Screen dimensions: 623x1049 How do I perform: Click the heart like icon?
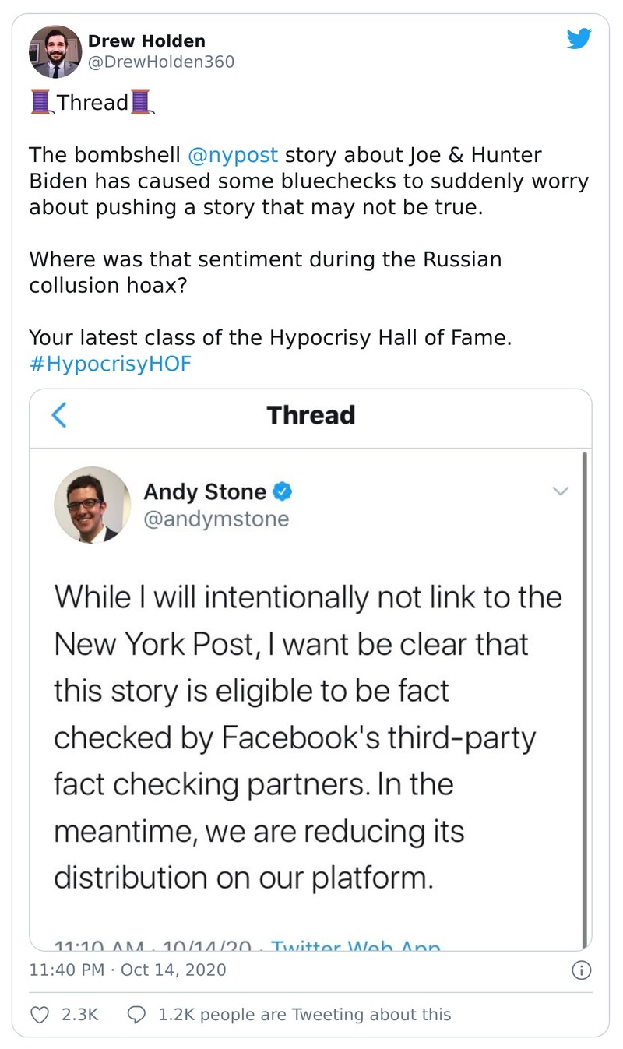(x=39, y=1014)
